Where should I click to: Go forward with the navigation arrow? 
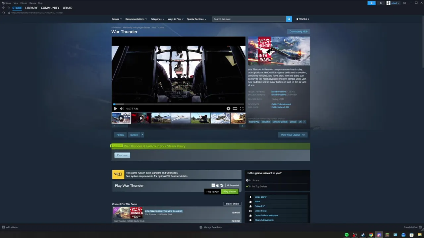click(9, 8)
